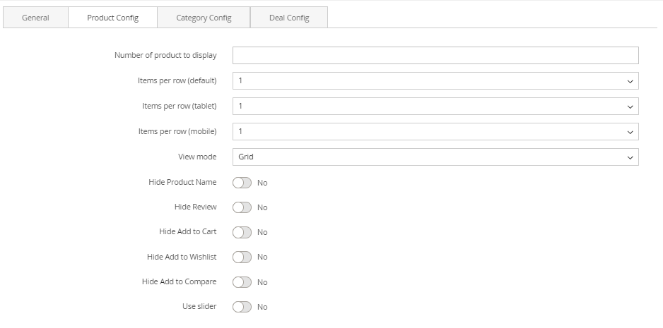Image resolution: width=663 pixels, height=328 pixels.
Task: Open the Deal Config tab
Action: point(289,18)
